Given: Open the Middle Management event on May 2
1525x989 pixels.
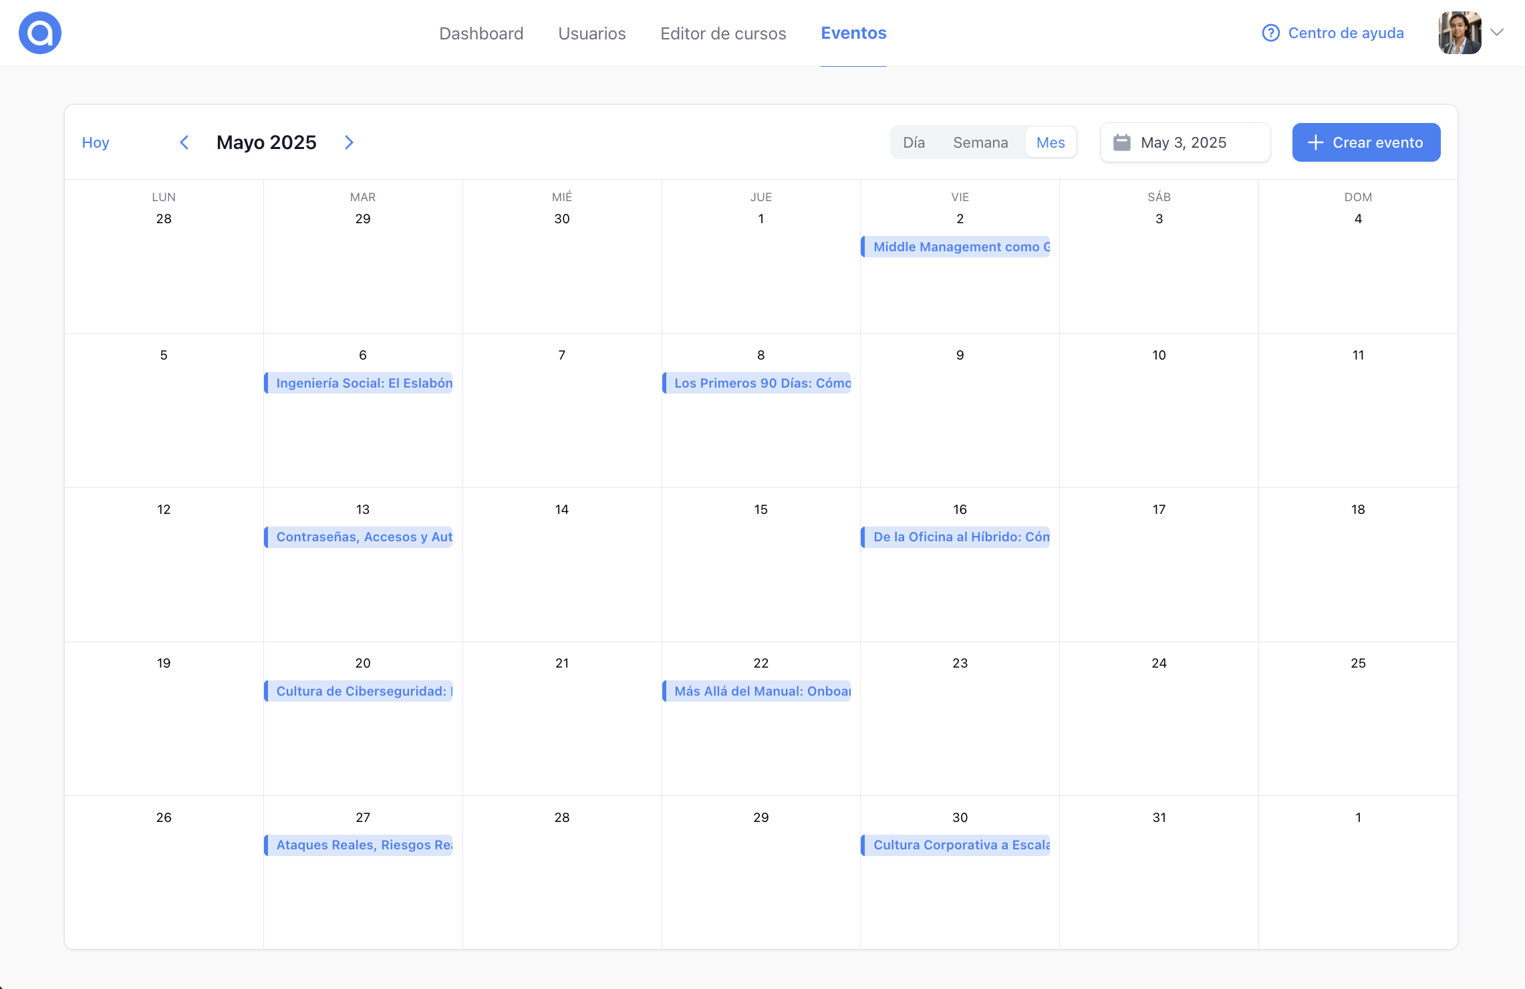Looking at the screenshot, I should (x=956, y=247).
